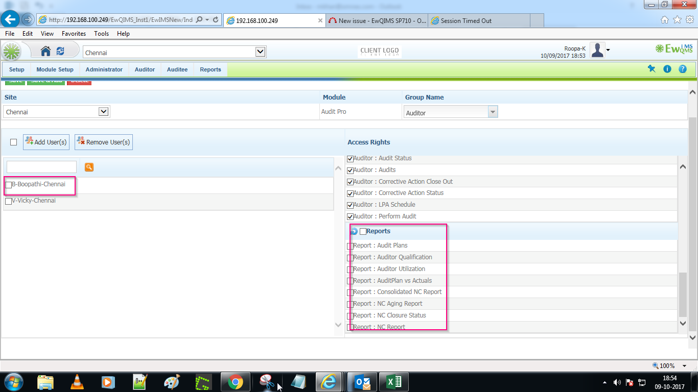Click the blue refresh icon beside Home
The image size is (698, 392).
[x=60, y=51]
